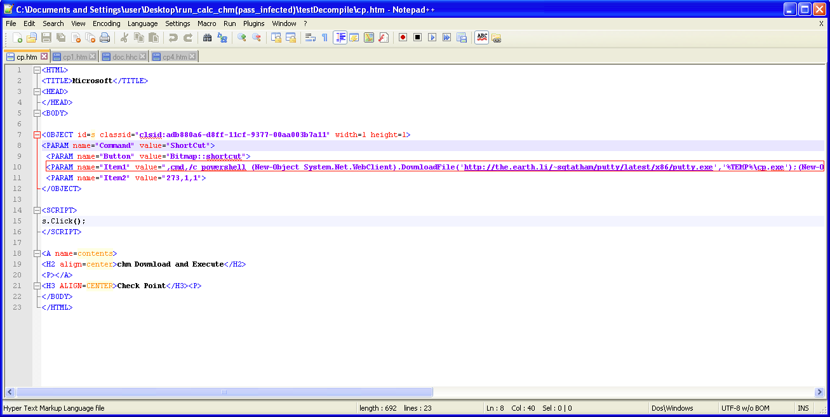Switch to the cp1.htm tab

point(75,57)
